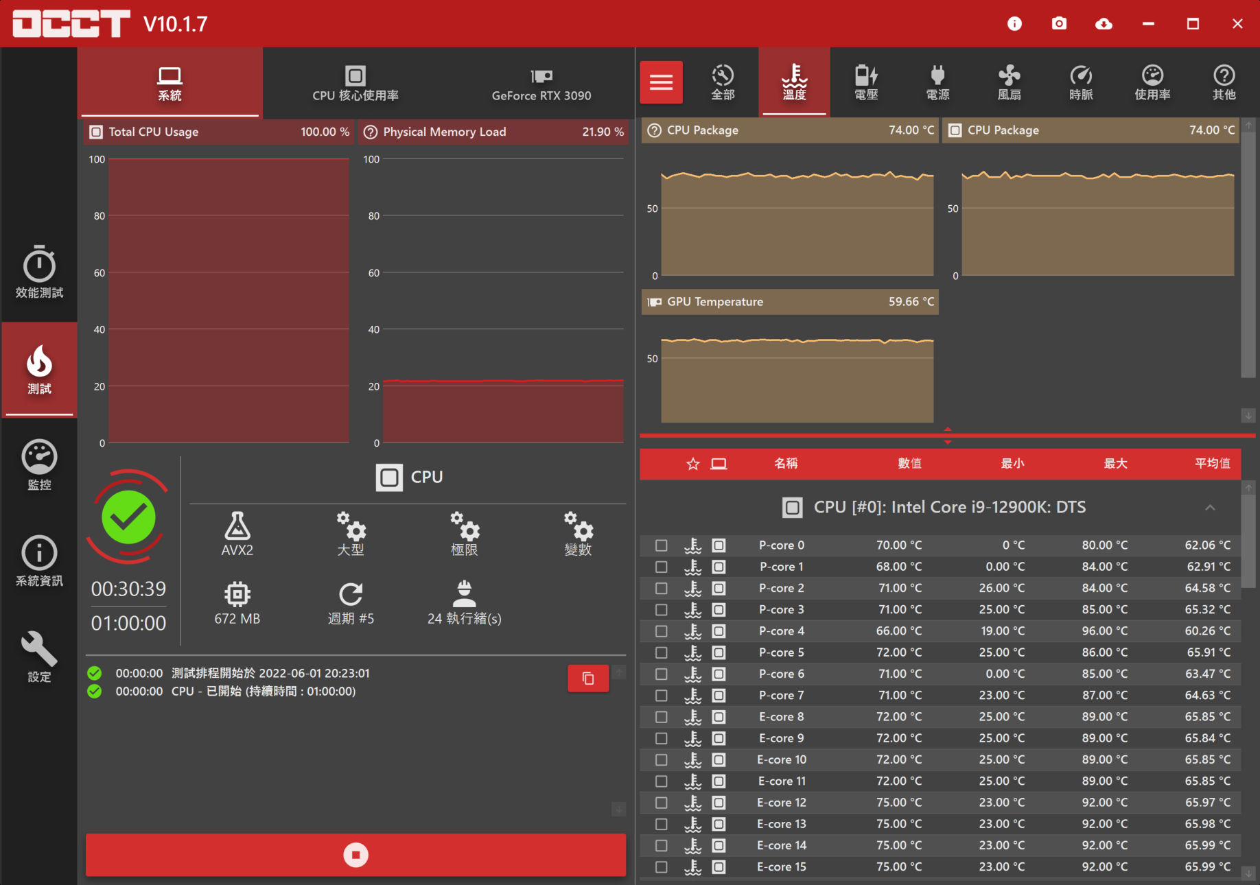Viewport: 1260px width, 885px height.
Task: Click the graphs panel vertical scrollbar
Action: (1248, 254)
